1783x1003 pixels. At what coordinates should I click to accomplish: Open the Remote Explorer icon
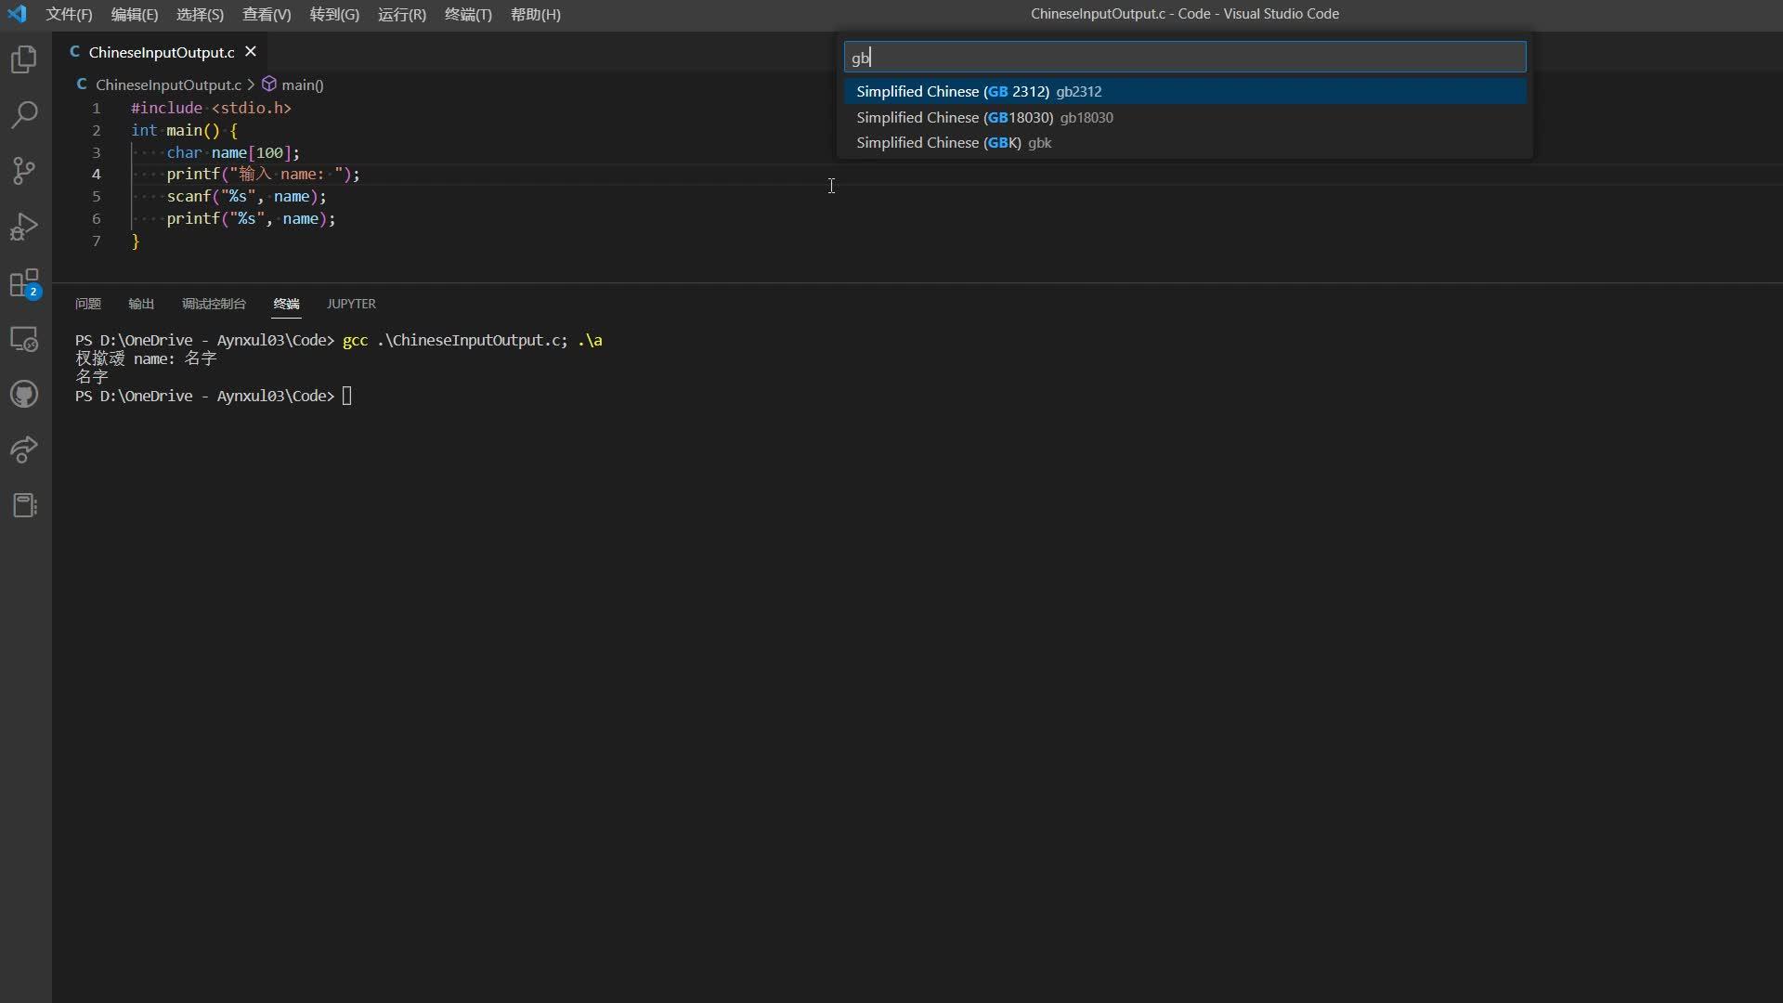click(x=23, y=340)
